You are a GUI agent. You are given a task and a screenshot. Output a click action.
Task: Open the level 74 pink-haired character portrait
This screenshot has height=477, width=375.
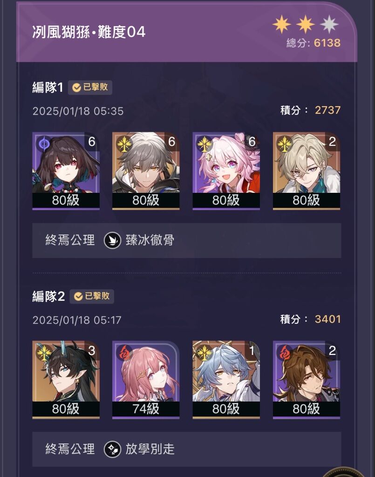(146, 380)
